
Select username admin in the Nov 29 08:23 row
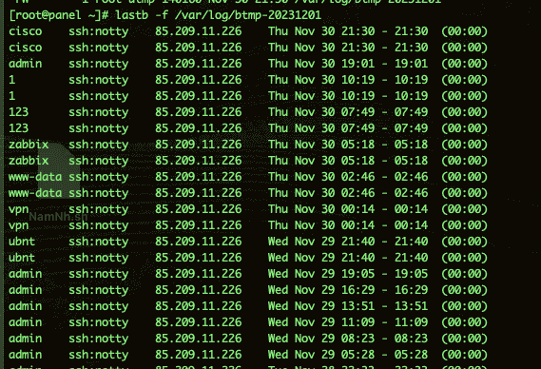[25, 339]
